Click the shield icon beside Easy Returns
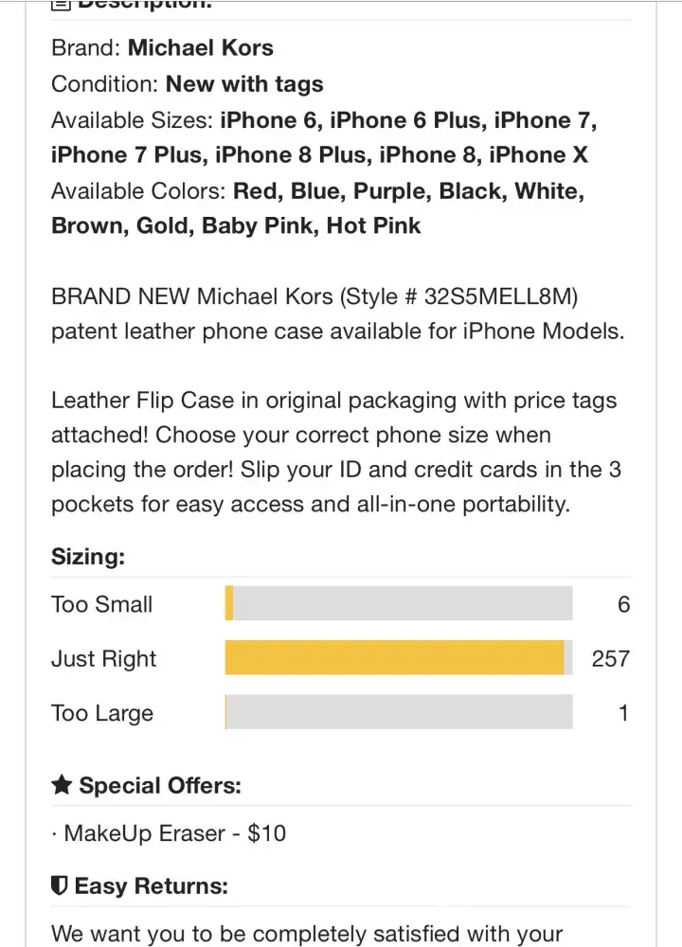This screenshot has width=682, height=947. [x=60, y=886]
